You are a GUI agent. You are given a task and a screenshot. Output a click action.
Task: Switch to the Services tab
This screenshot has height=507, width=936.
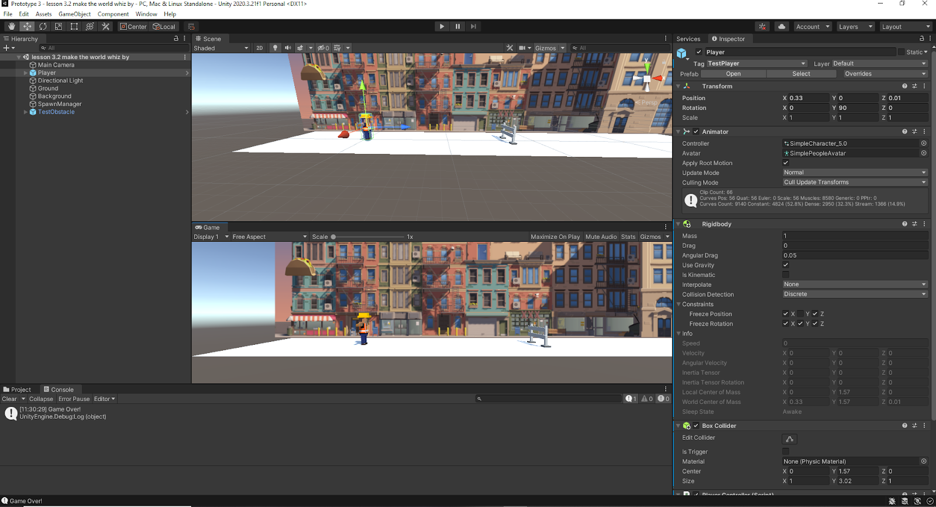688,39
